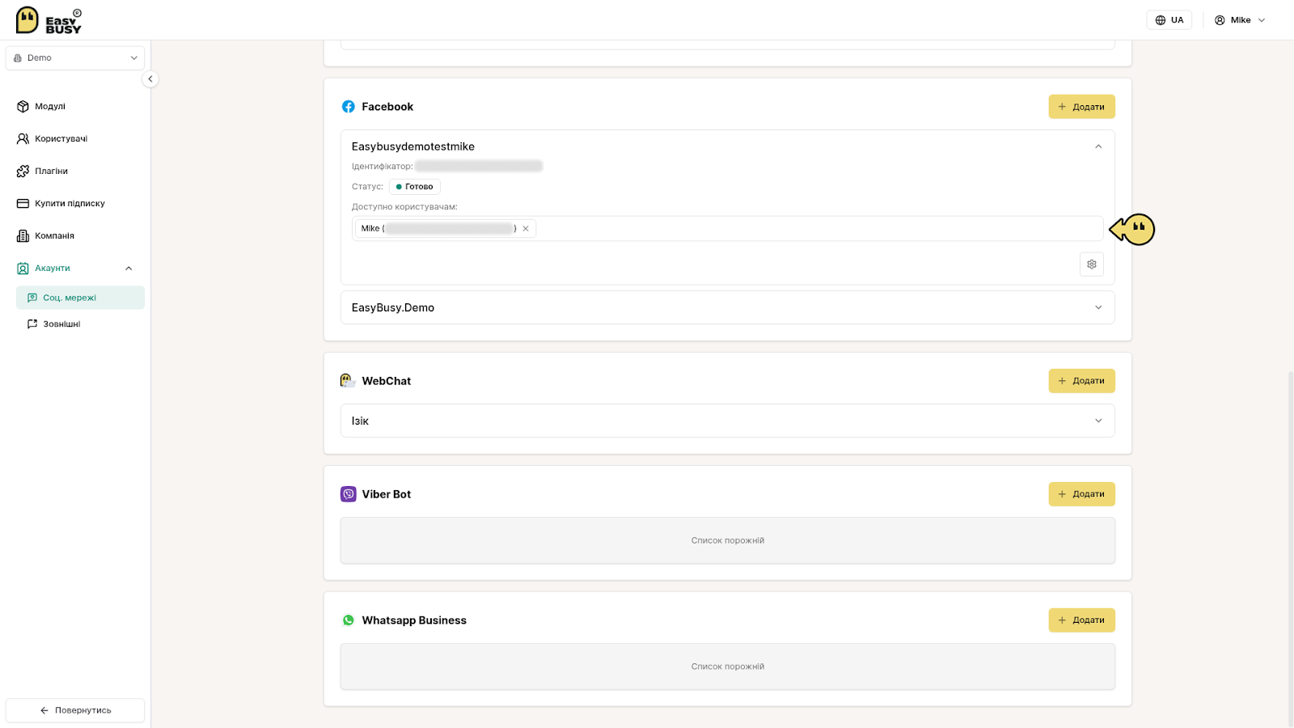Collapse the Easybusydemotestmike account panel
The height and width of the screenshot is (728, 1294).
[x=1097, y=146]
